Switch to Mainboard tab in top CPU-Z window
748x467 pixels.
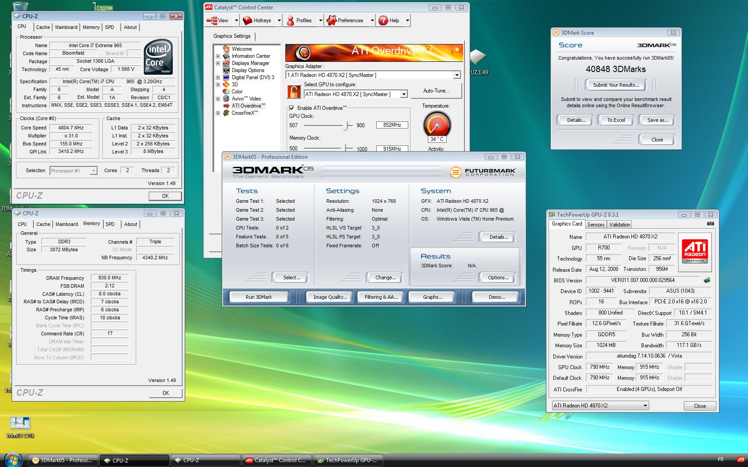tap(66, 27)
